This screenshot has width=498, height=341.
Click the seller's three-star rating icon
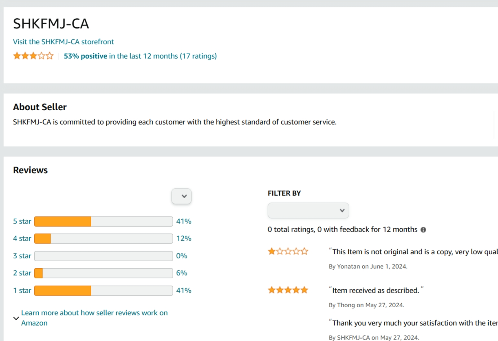point(33,56)
